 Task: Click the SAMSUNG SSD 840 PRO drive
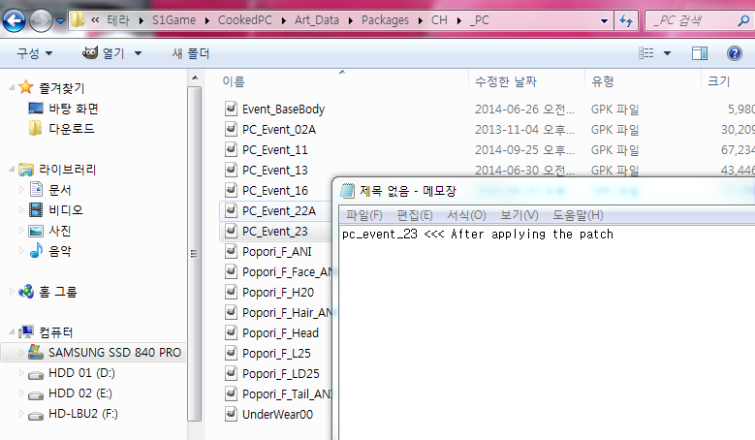click(115, 352)
